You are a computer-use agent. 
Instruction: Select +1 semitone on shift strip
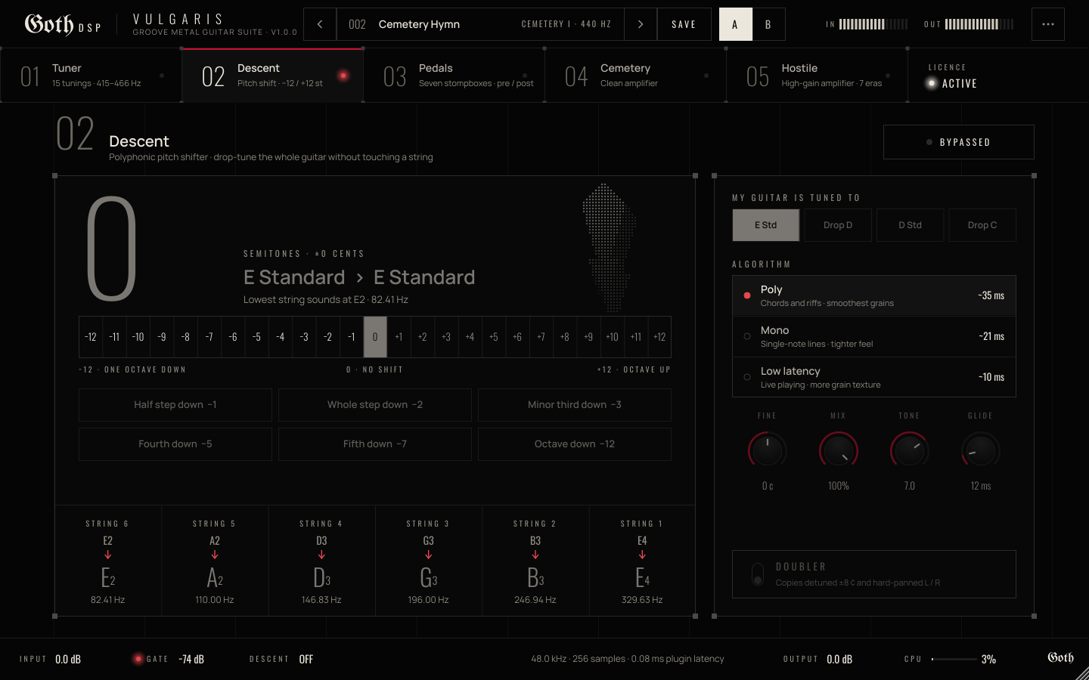tap(399, 337)
